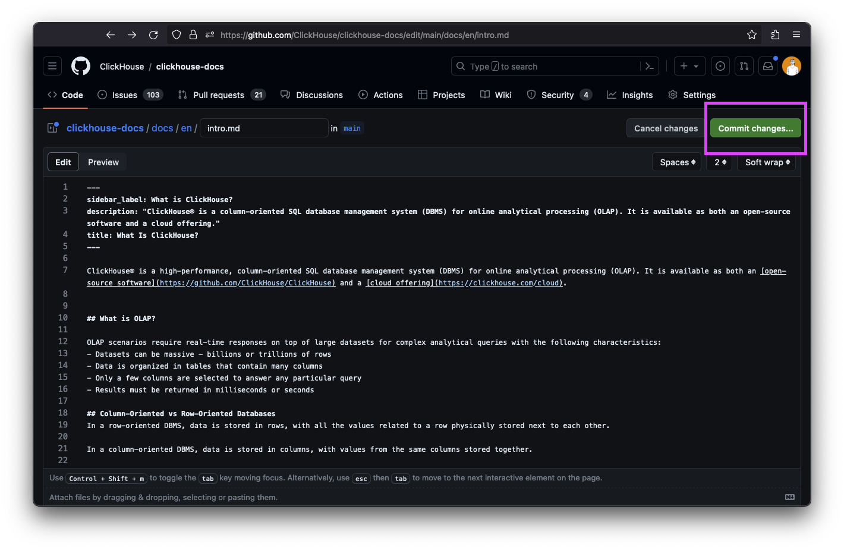This screenshot has width=844, height=550.
Task: Click the en breadcrumb folder link
Action: pos(187,128)
